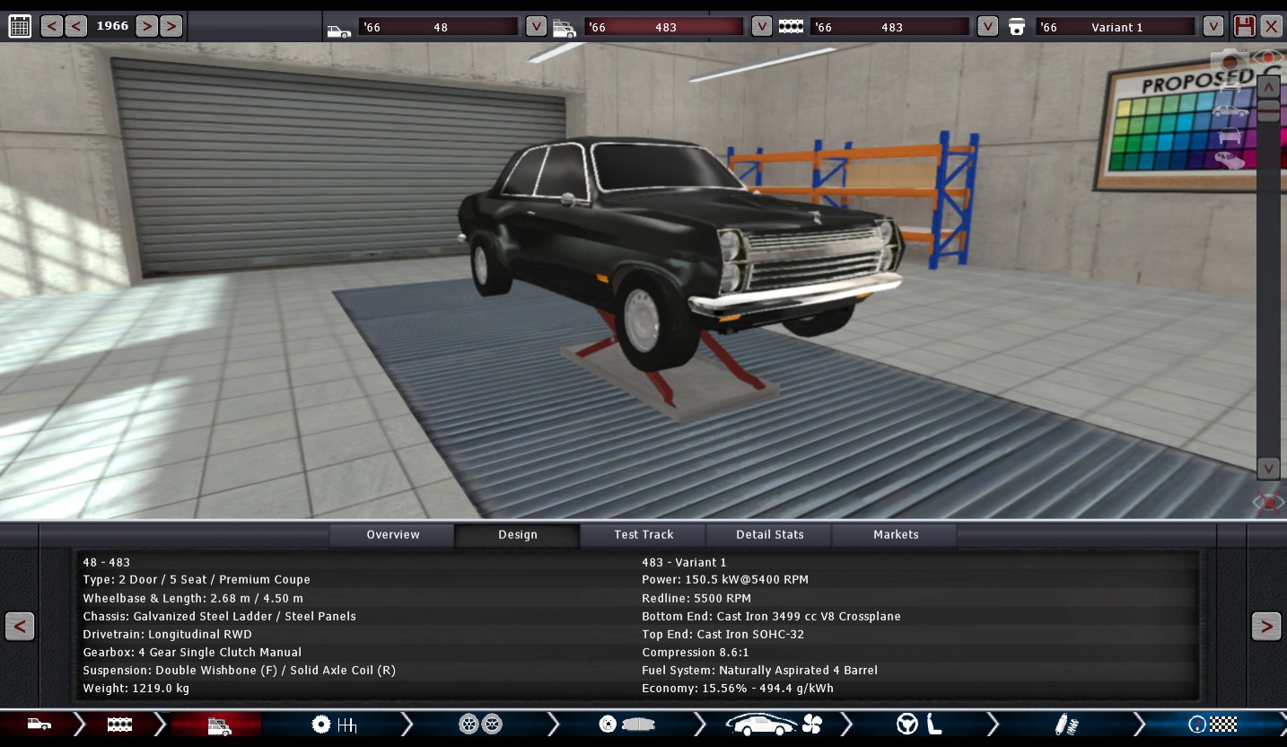Open the aerodynamics and cooling step

pyautogui.click(x=774, y=725)
